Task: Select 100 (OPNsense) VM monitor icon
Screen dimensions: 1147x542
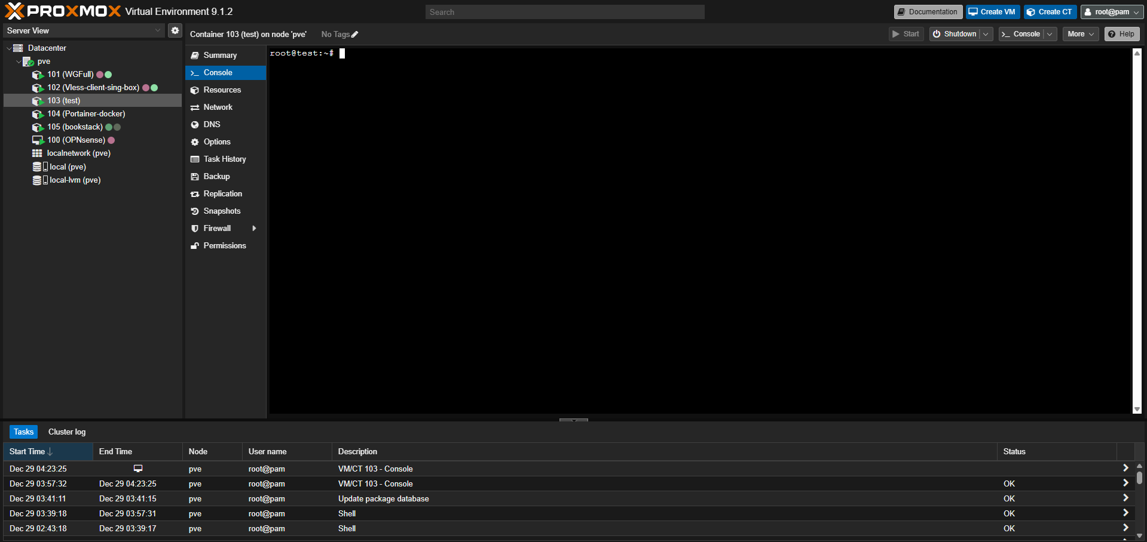Action: coord(38,140)
